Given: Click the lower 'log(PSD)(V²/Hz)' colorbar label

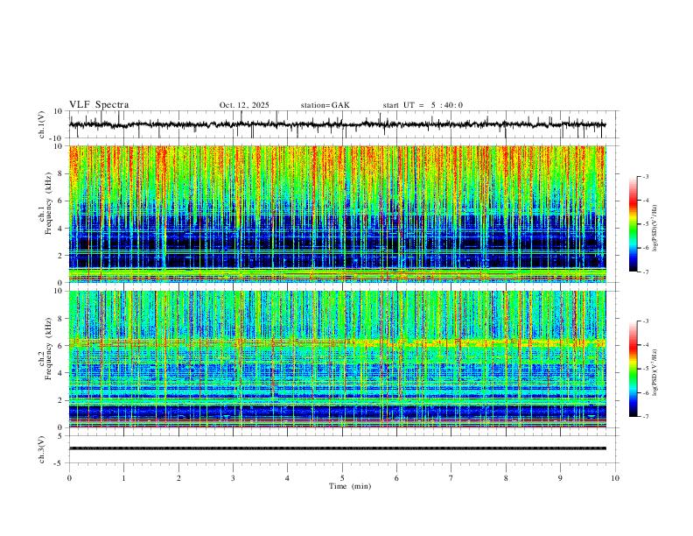Looking at the screenshot, I should pyautogui.click(x=655, y=372).
